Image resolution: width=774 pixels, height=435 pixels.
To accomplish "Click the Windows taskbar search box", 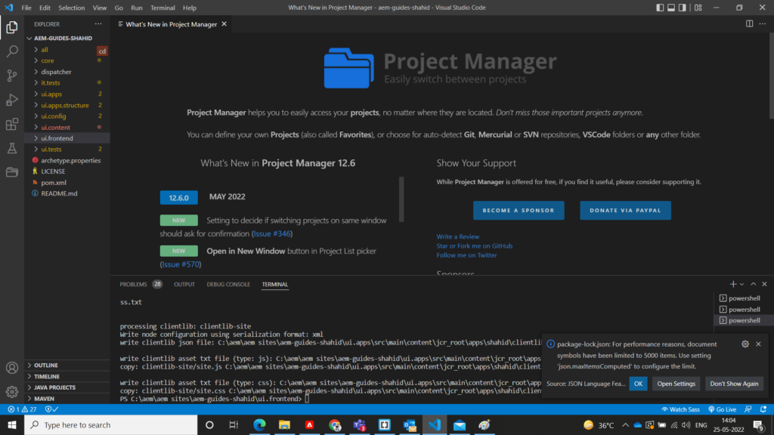I will (x=110, y=424).
